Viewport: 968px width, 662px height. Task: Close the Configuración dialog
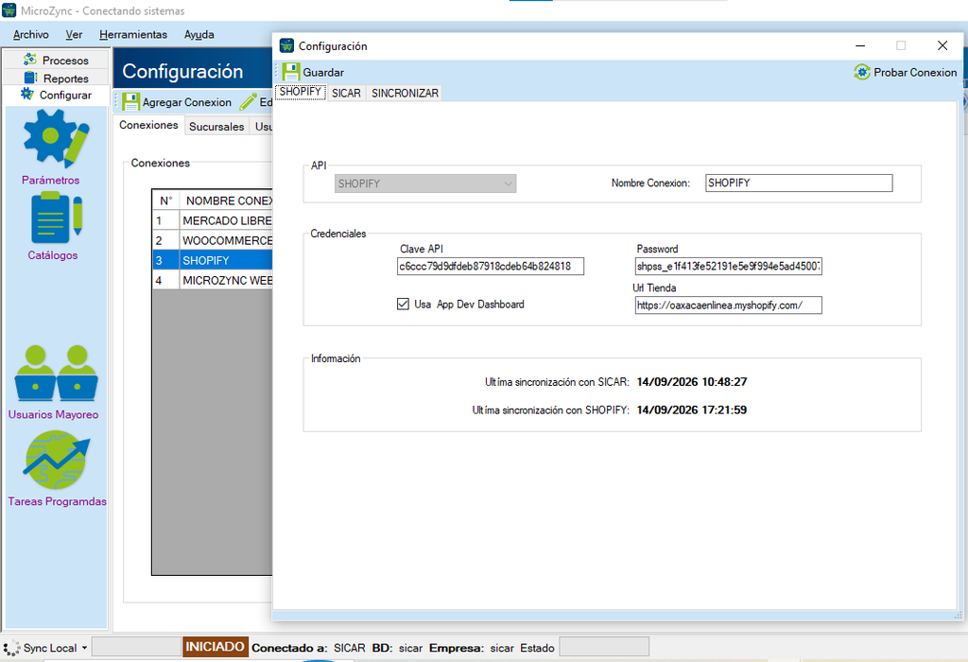coord(942,45)
